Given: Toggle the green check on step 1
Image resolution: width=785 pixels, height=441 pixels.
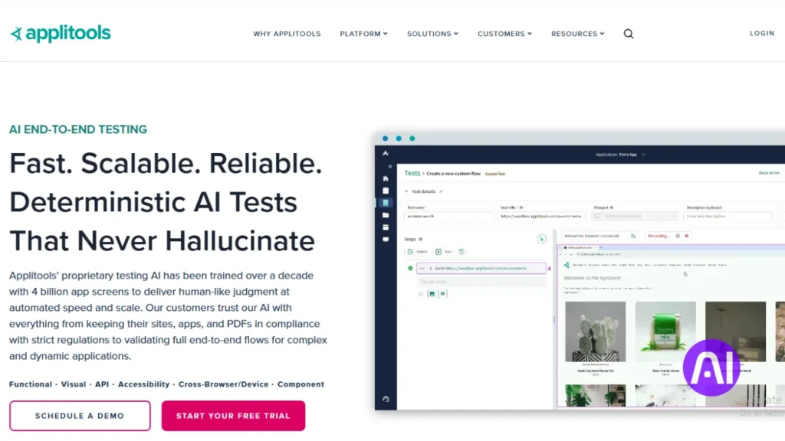Looking at the screenshot, I should point(409,268).
